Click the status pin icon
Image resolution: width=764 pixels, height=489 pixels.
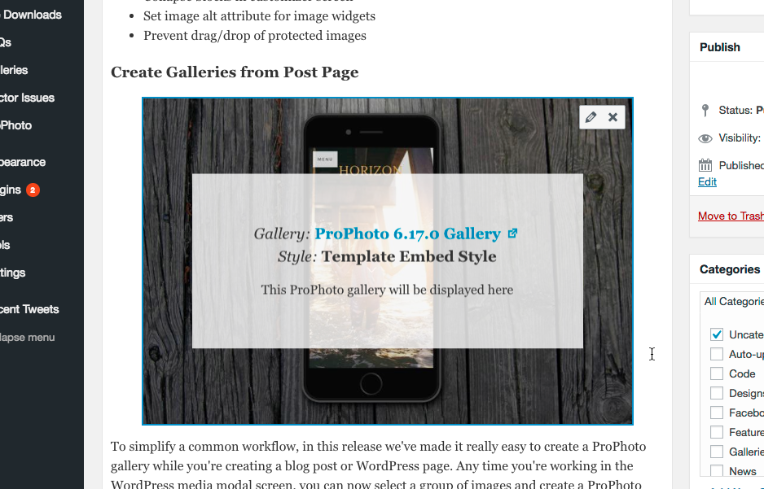click(x=705, y=111)
